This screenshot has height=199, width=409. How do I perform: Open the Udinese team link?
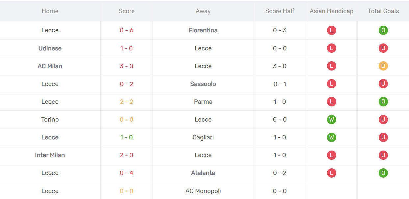click(x=50, y=48)
